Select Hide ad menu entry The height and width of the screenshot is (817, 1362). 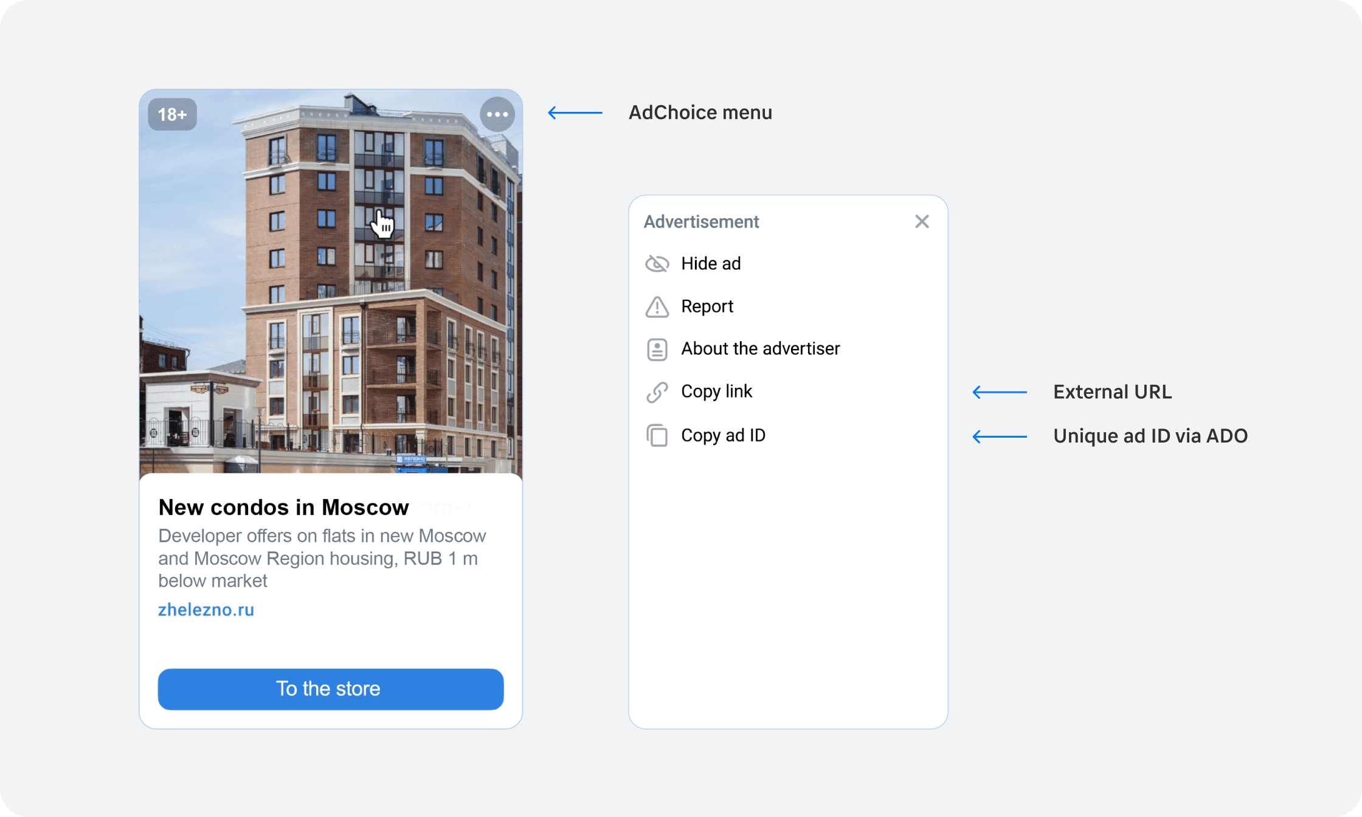click(x=711, y=264)
